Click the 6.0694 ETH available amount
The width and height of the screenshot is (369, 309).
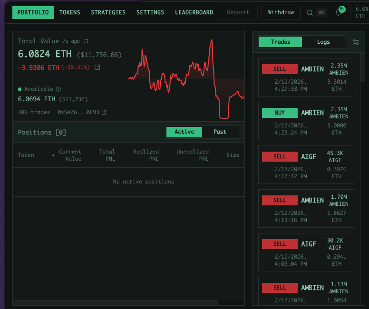[x=37, y=99]
